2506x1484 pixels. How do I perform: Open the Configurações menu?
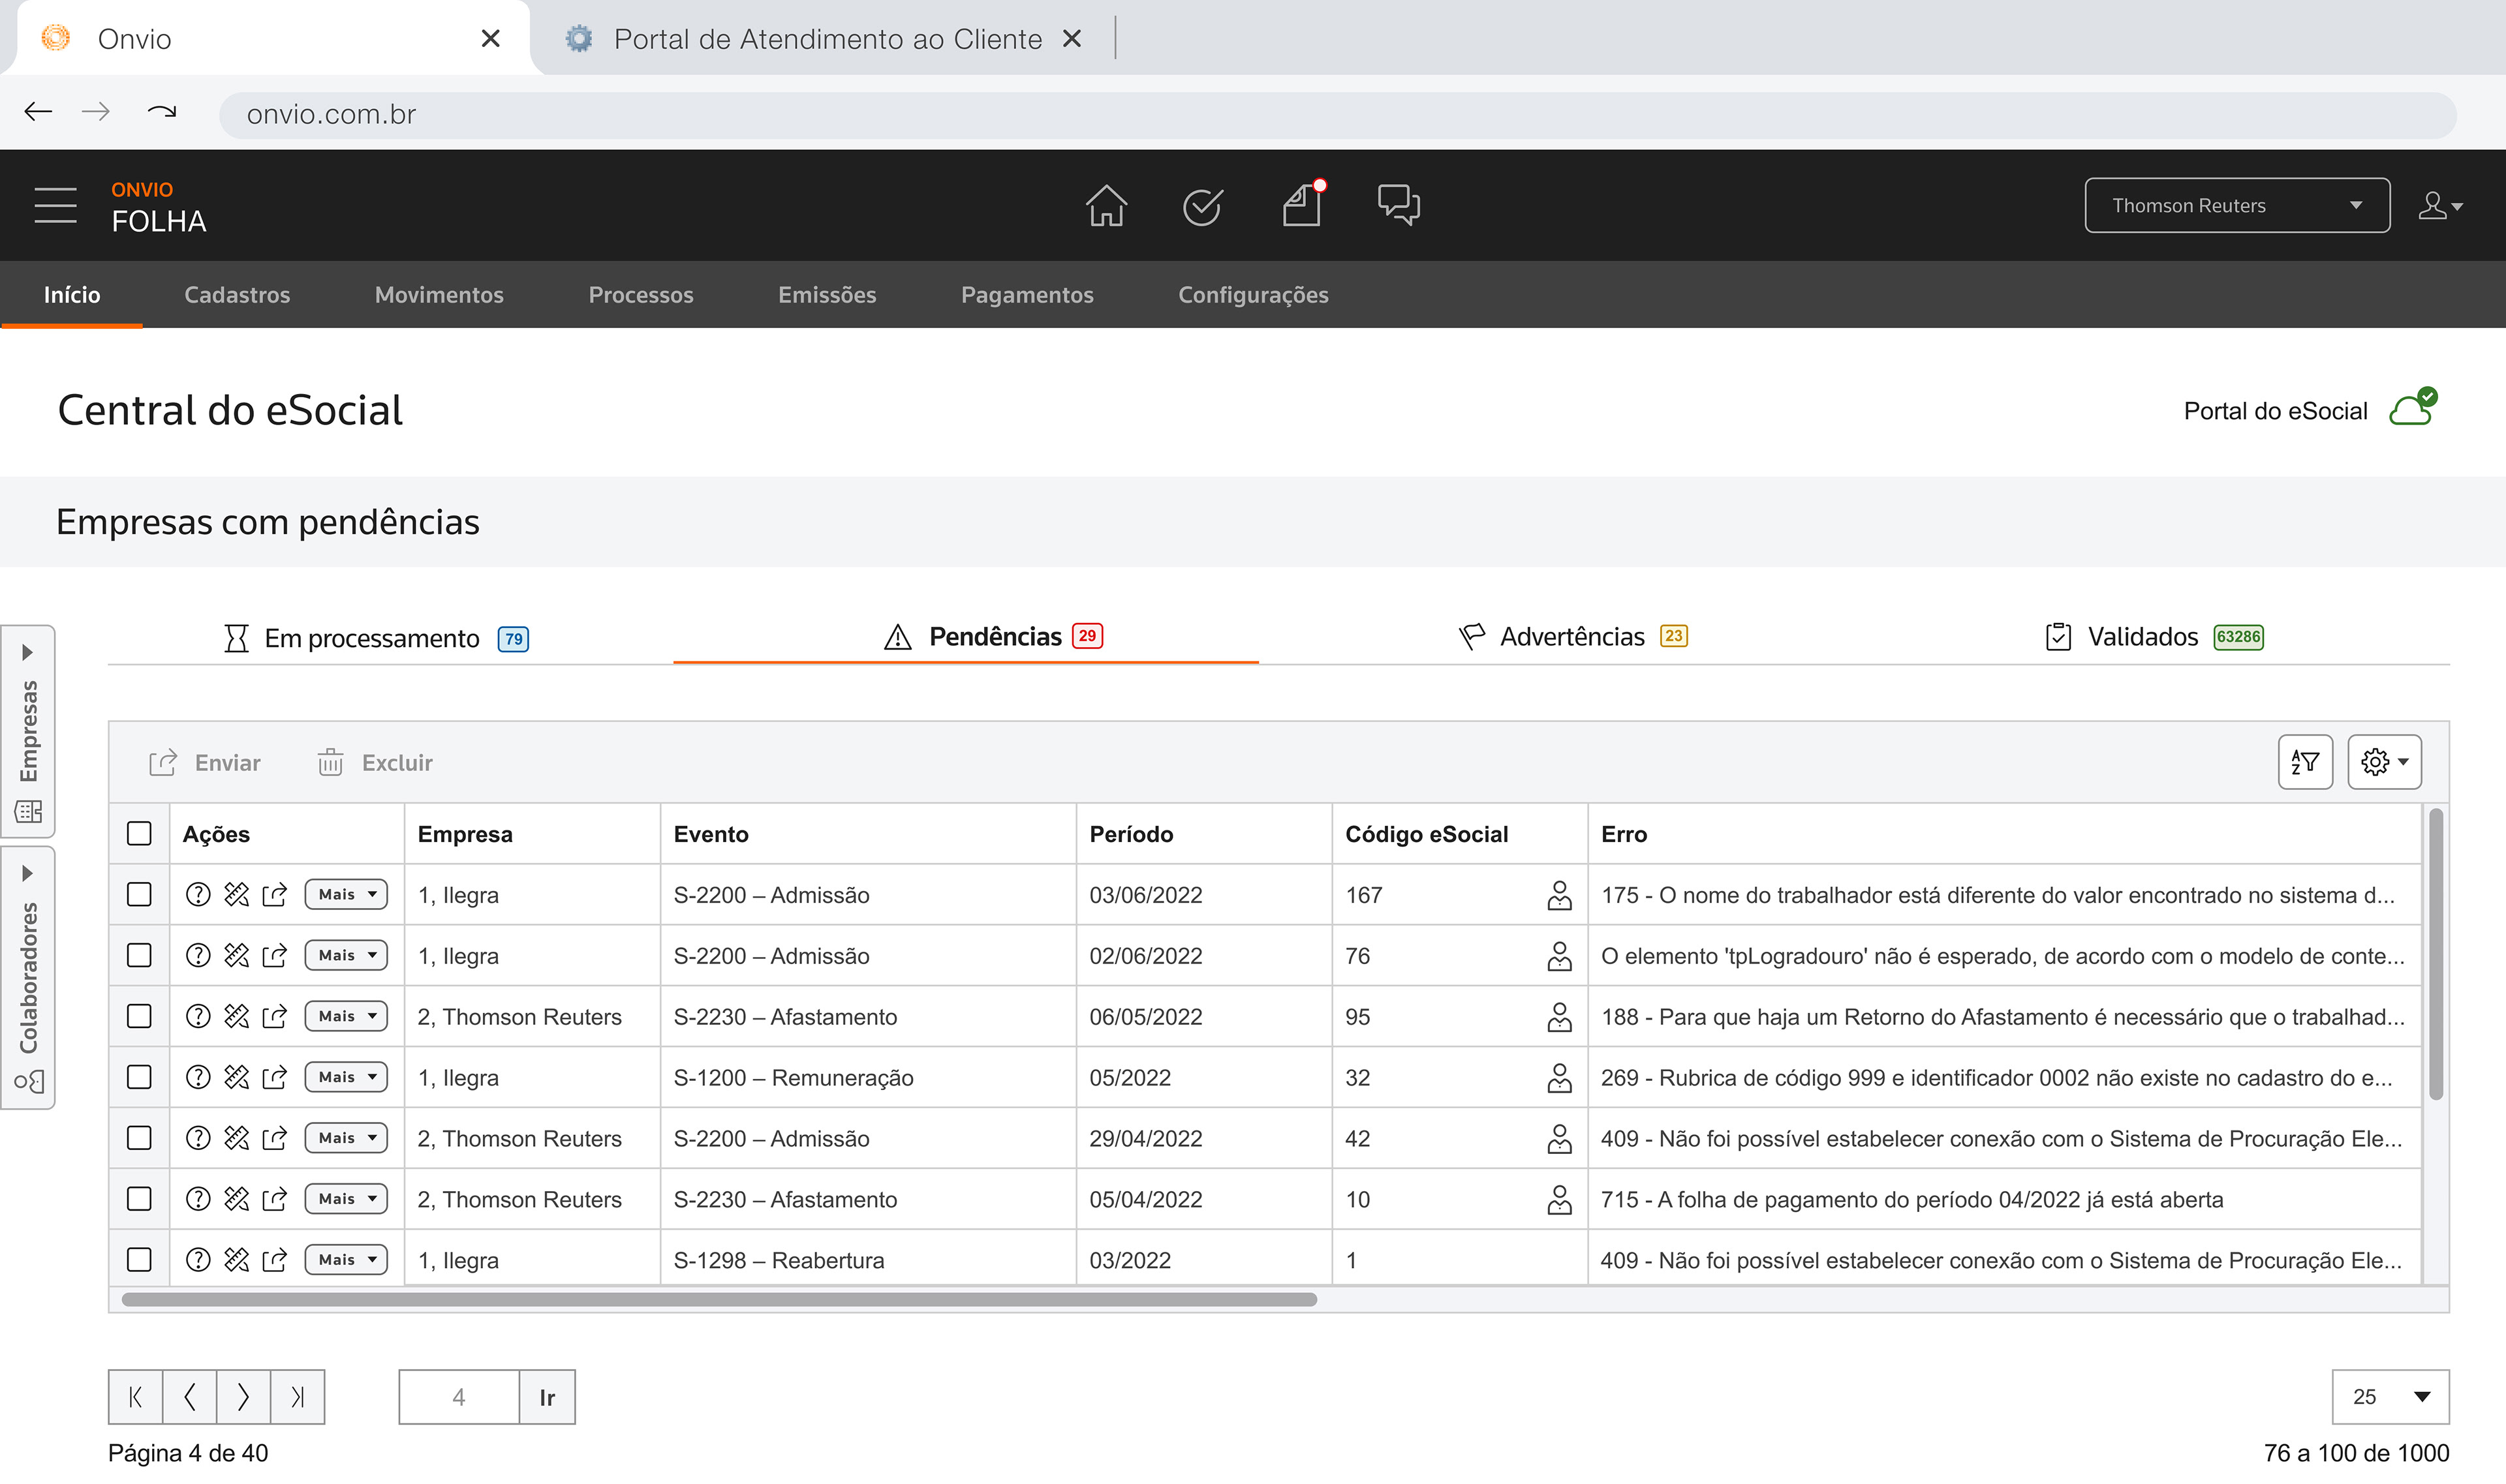(x=1252, y=295)
